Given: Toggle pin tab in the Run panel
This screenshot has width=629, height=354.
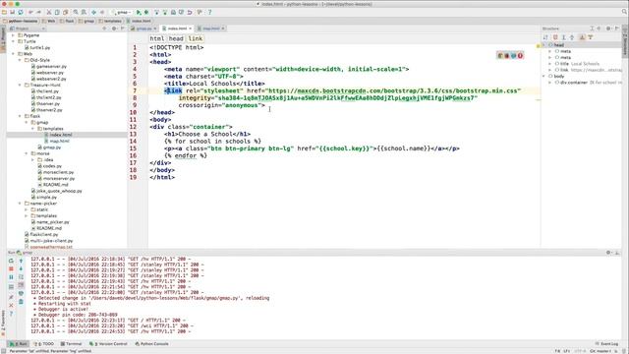Looking at the screenshot, I should (x=11, y=297).
